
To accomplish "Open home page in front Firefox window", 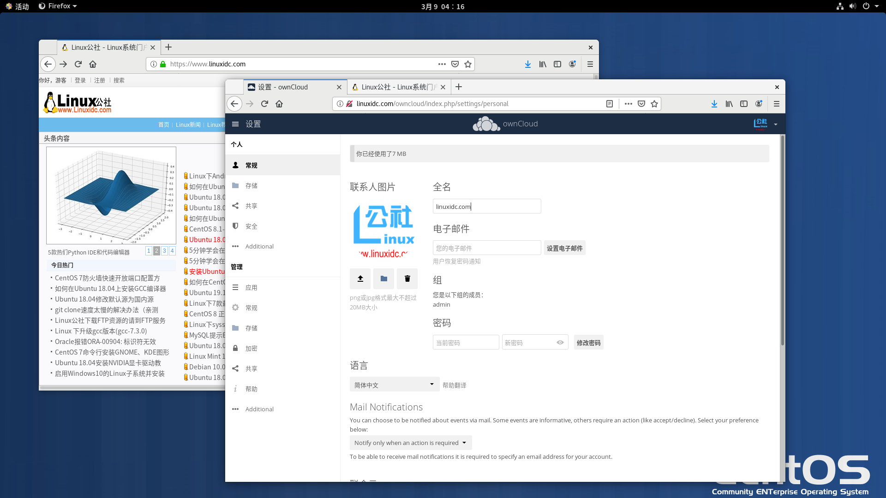I will coord(279,104).
